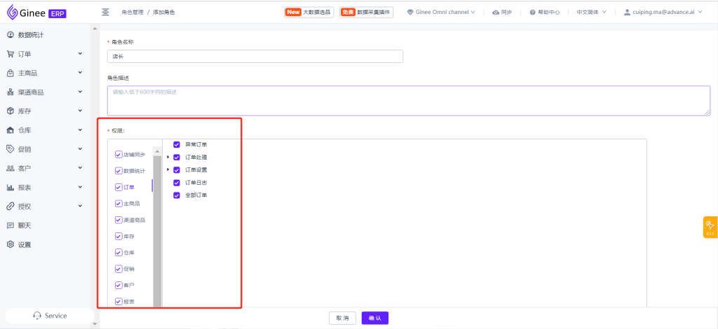Viewport: 718px width, 329px height.
Task: Toggle the 全部订单 checkbox
Action: [x=177, y=195]
